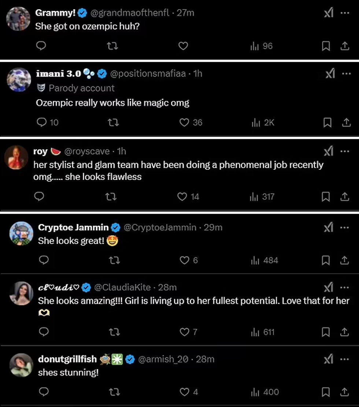Reply to Grammy!'s ozempic tweet
Image resolution: width=359 pixels, height=407 pixels.
point(41,46)
